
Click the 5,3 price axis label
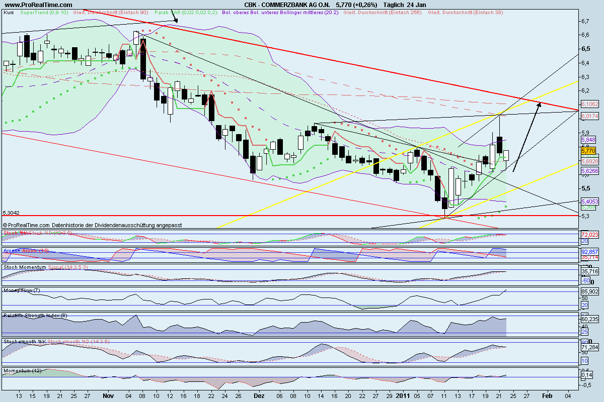(x=585, y=216)
